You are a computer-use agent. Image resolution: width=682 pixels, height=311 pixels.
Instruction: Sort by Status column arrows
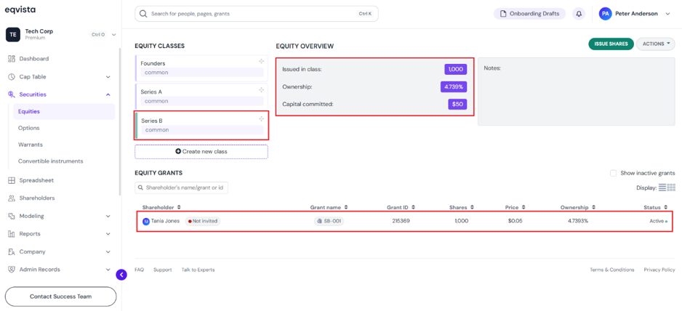[x=666, y=208]
